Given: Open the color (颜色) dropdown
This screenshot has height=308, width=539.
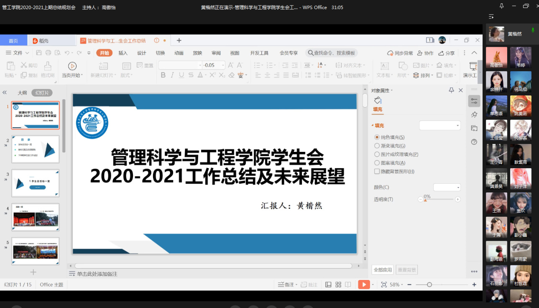Looking at the screenshot, I should [447, 187].
